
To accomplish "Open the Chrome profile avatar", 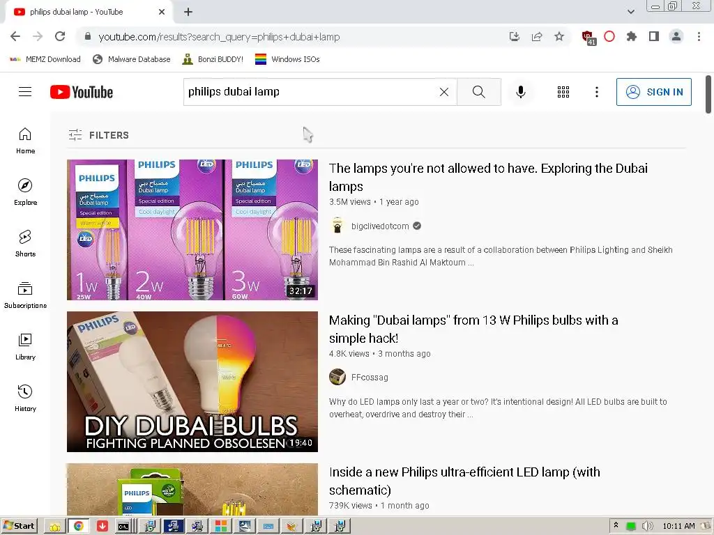I will point(676,36).
